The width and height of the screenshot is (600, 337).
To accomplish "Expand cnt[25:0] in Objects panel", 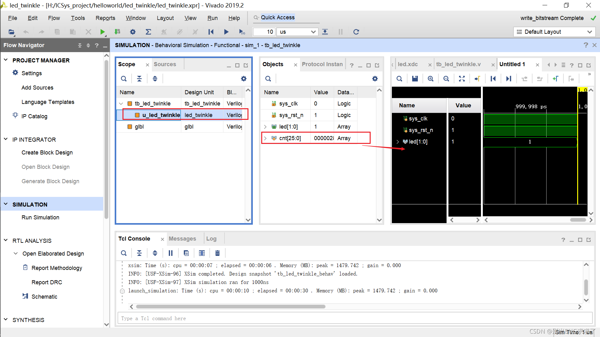I will pyautogui.click(x=265, y=138).
